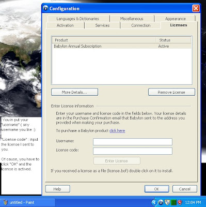Close the Configuration dialog window
The image size is (206, 207).
coord(196,8)
